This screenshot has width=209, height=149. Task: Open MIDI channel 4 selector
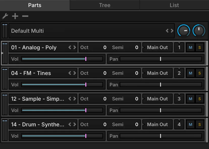click(179, 125)
